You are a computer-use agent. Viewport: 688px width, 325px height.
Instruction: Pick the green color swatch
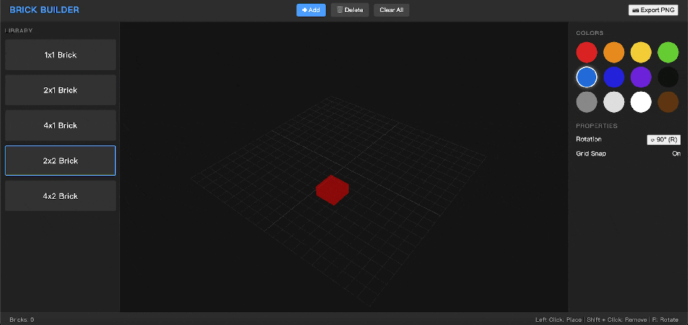[x=668, y=52]
